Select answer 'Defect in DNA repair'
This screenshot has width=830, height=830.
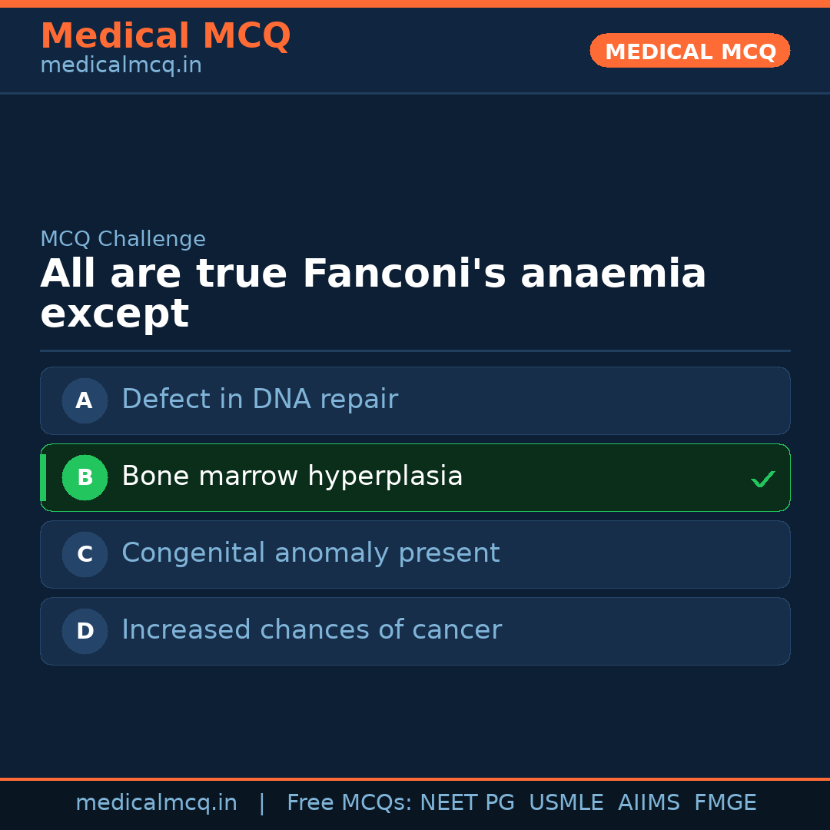click(x=260, y=400)
